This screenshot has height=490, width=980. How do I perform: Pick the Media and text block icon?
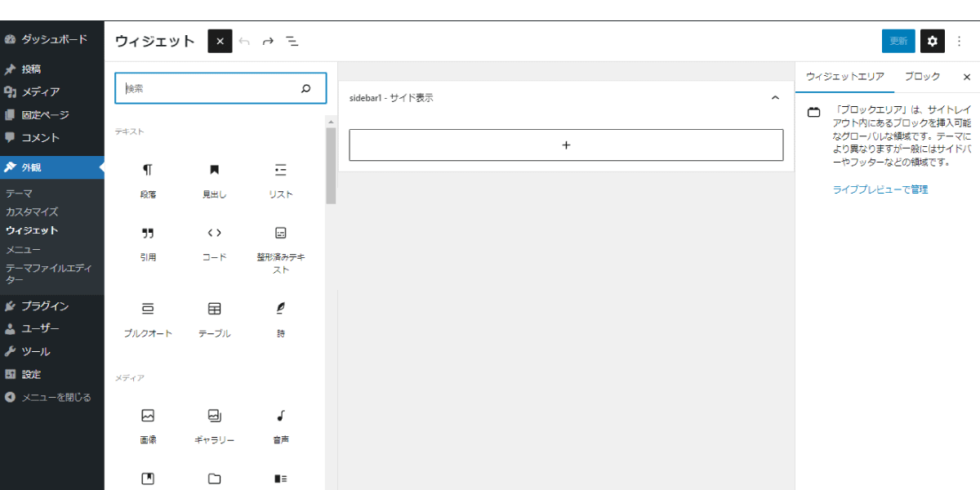pyautogui.click(x=281, y=479)
